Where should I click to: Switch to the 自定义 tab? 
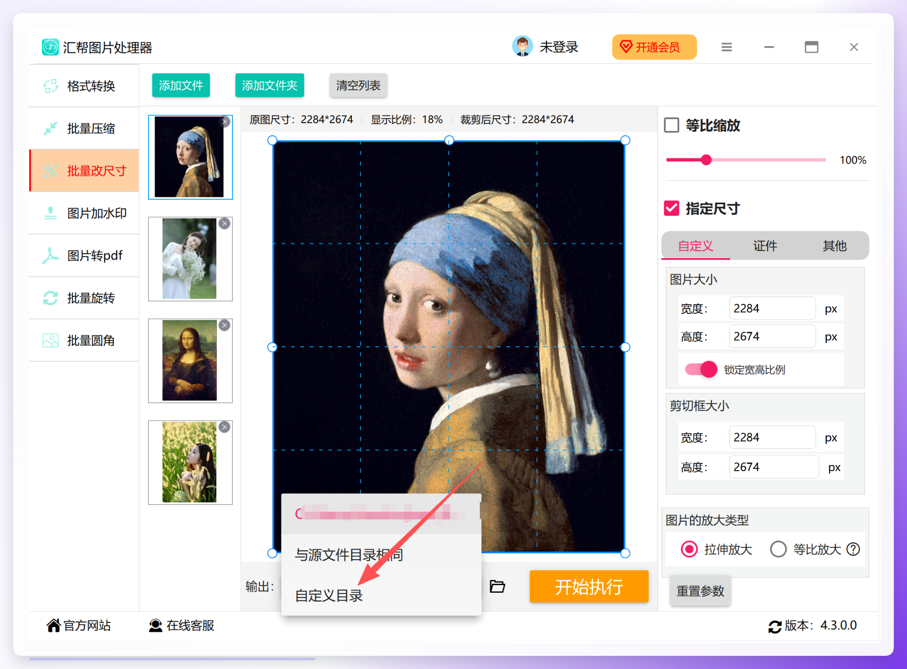click(696, 245)
